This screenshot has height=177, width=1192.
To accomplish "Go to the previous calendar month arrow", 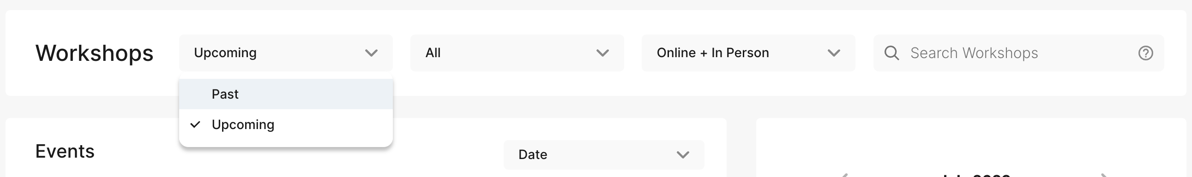I will (843, 175).
